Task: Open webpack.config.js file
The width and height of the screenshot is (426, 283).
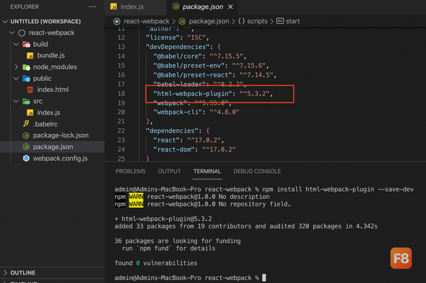Action: click(60, 158)
